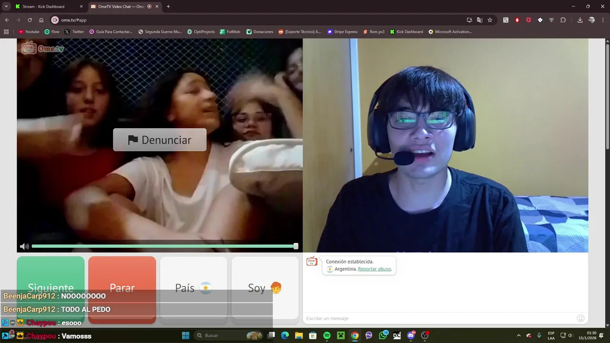Expand the tab search dropdown
This screenshot has height=343, width=610.
[6, 7]
